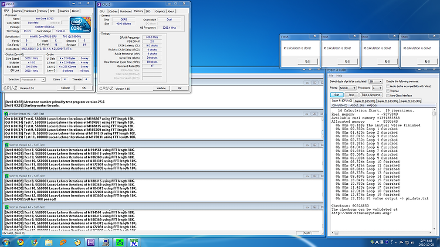This screenshot has width=440, height=247.
Task: Open the yellow smiley messenger taskbar icon
Action: (77, 242)
